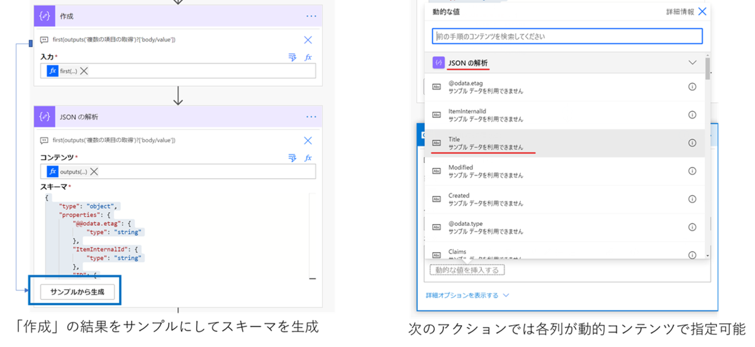Open fx expression editor for コンテンツ field
755x347 pixels.
pyautogui.click(x=308, y=157)
